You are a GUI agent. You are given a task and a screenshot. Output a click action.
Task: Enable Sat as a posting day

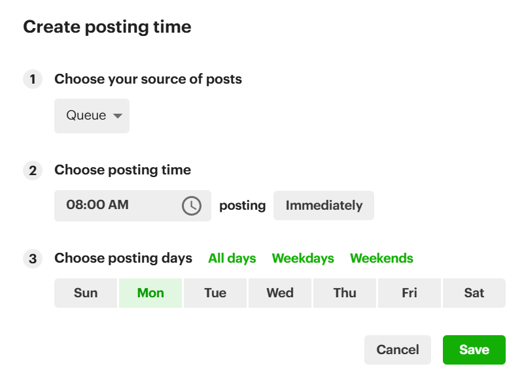pos(474,293)
